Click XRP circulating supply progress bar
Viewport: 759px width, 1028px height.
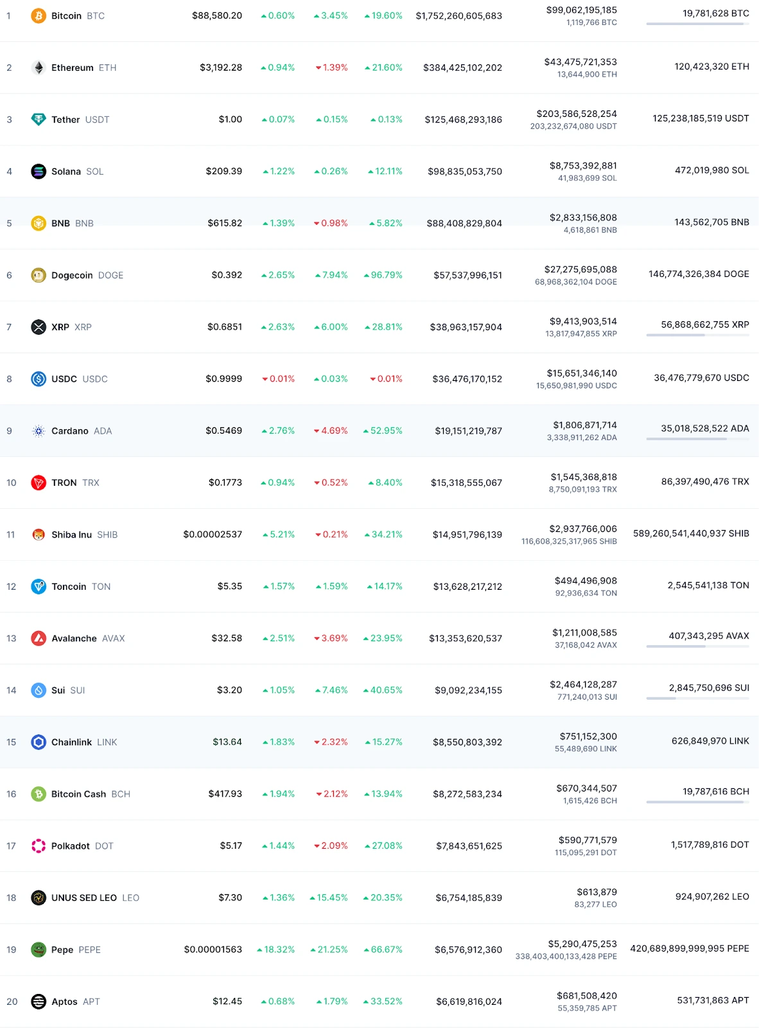pyautogui.click(x=697, y=335)
